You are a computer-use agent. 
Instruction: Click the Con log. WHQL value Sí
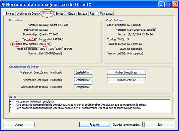tap(128, 39)
